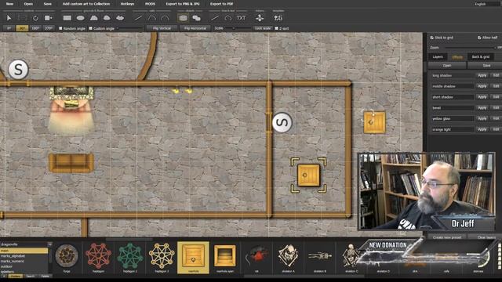Activate the TXT text tool
Screen dimensions: 502x282
coord(241,18)
